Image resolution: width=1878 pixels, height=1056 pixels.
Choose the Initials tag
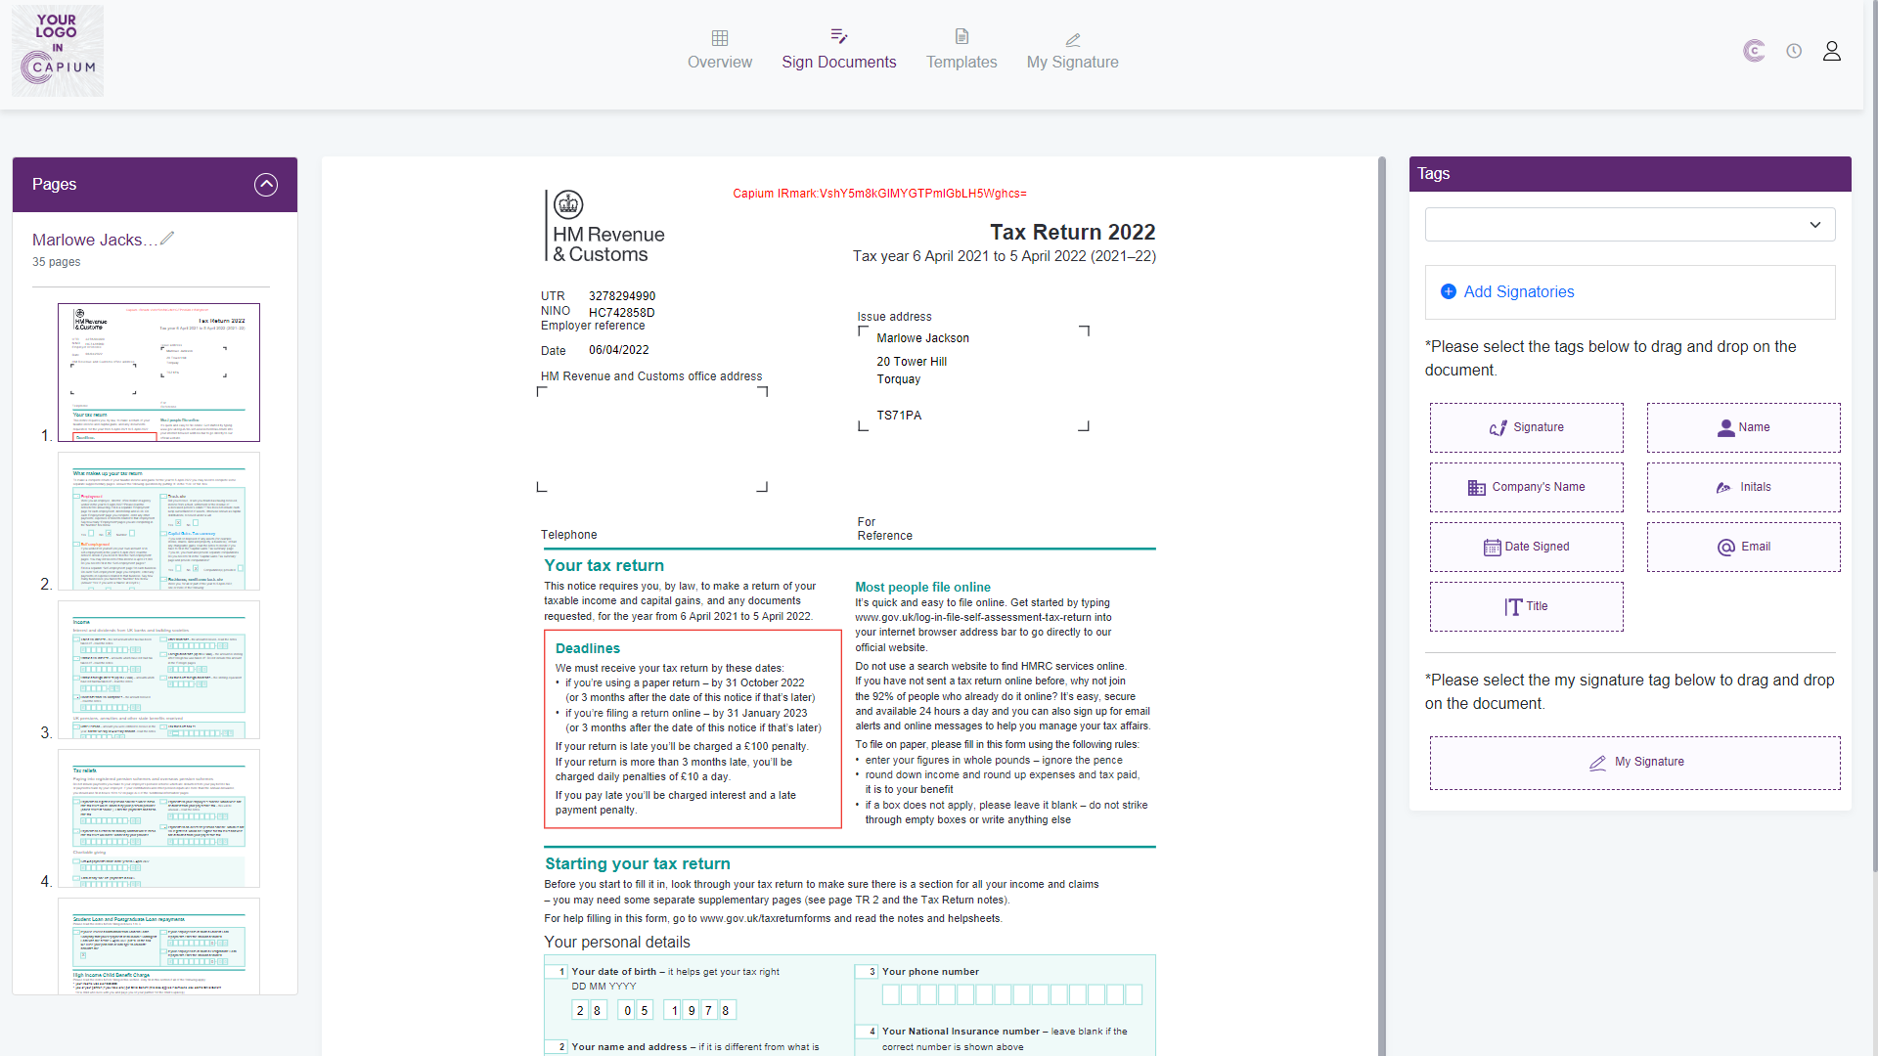1743,487
